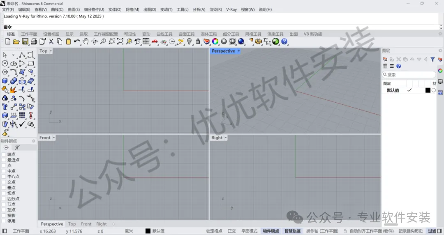Enable the 最近点 object snap
The width and height of the screenshot is (444, 235).
point(4,160)
